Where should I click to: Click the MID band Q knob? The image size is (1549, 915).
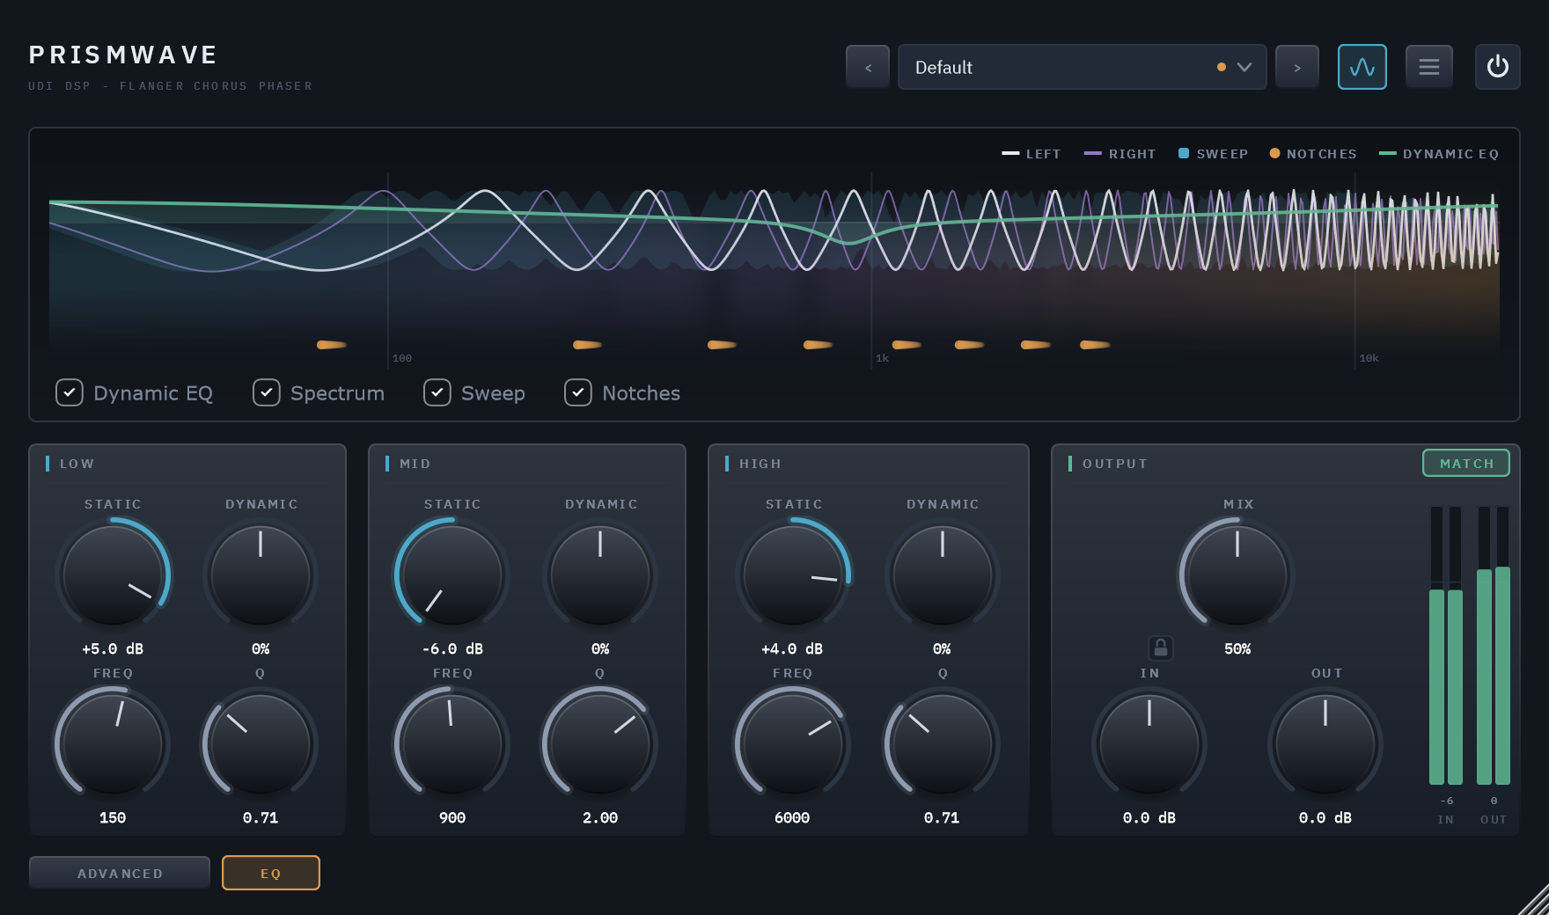(x=600, y=744)
